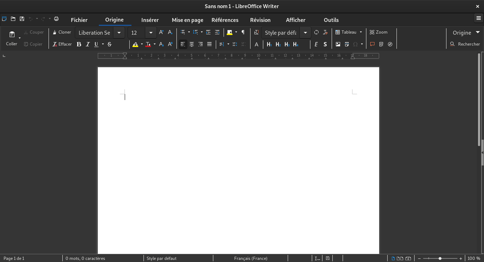This screenshot has width=484, height=262.
Task: Open the Origine menu dropdown at right
Action: (x=466, y=33)
